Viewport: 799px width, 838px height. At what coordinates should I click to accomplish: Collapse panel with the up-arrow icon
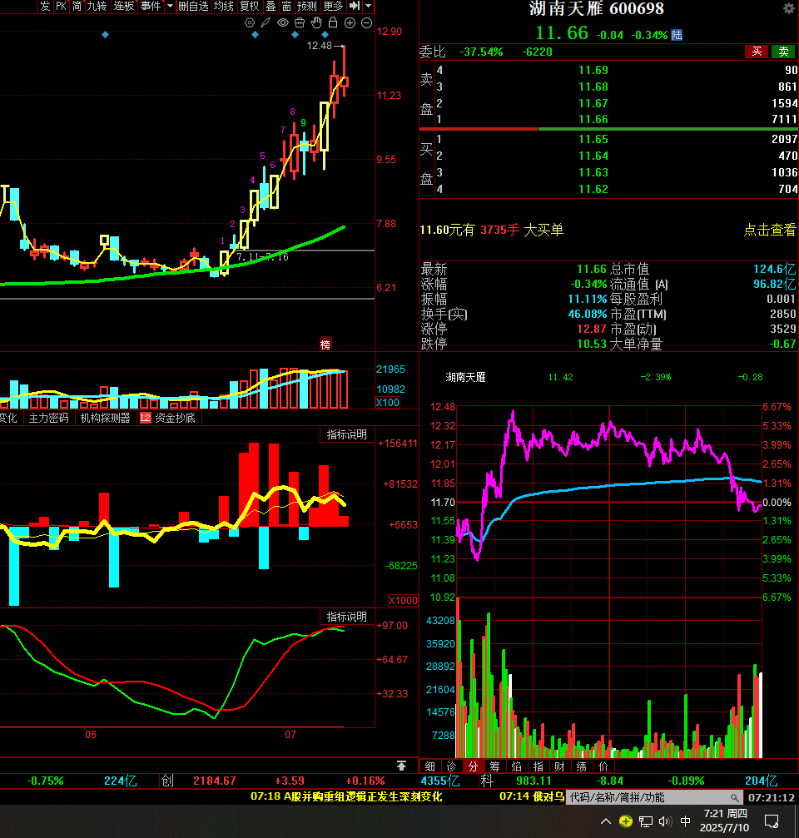point(401,766)
